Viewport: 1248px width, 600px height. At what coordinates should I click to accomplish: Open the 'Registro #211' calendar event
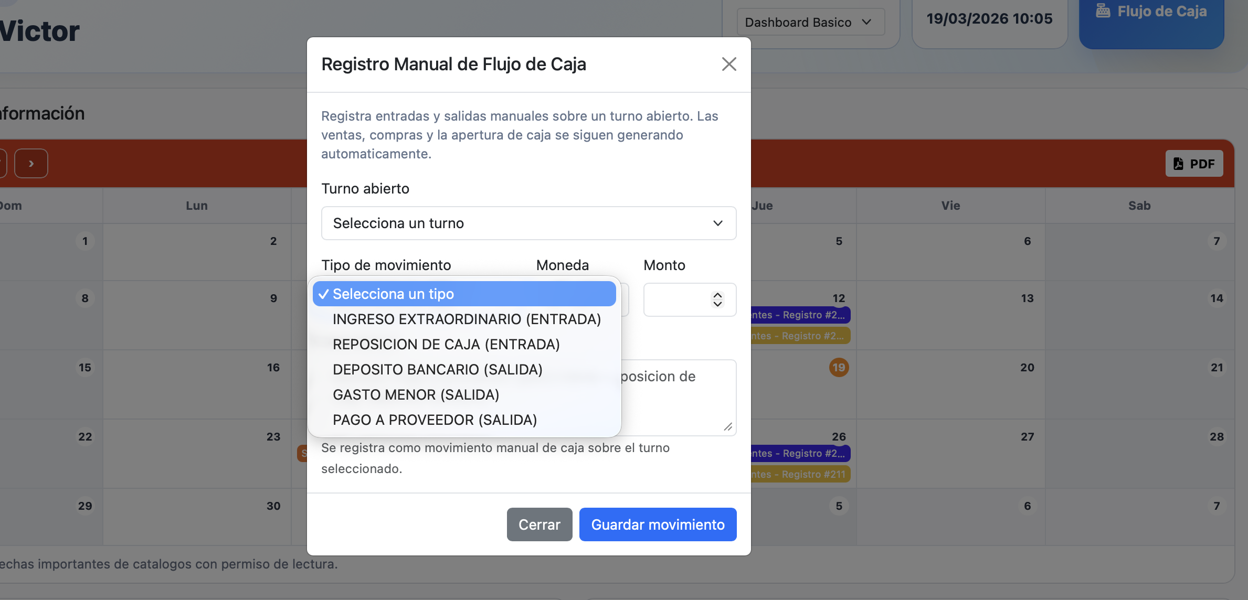(x=799, y=474)
